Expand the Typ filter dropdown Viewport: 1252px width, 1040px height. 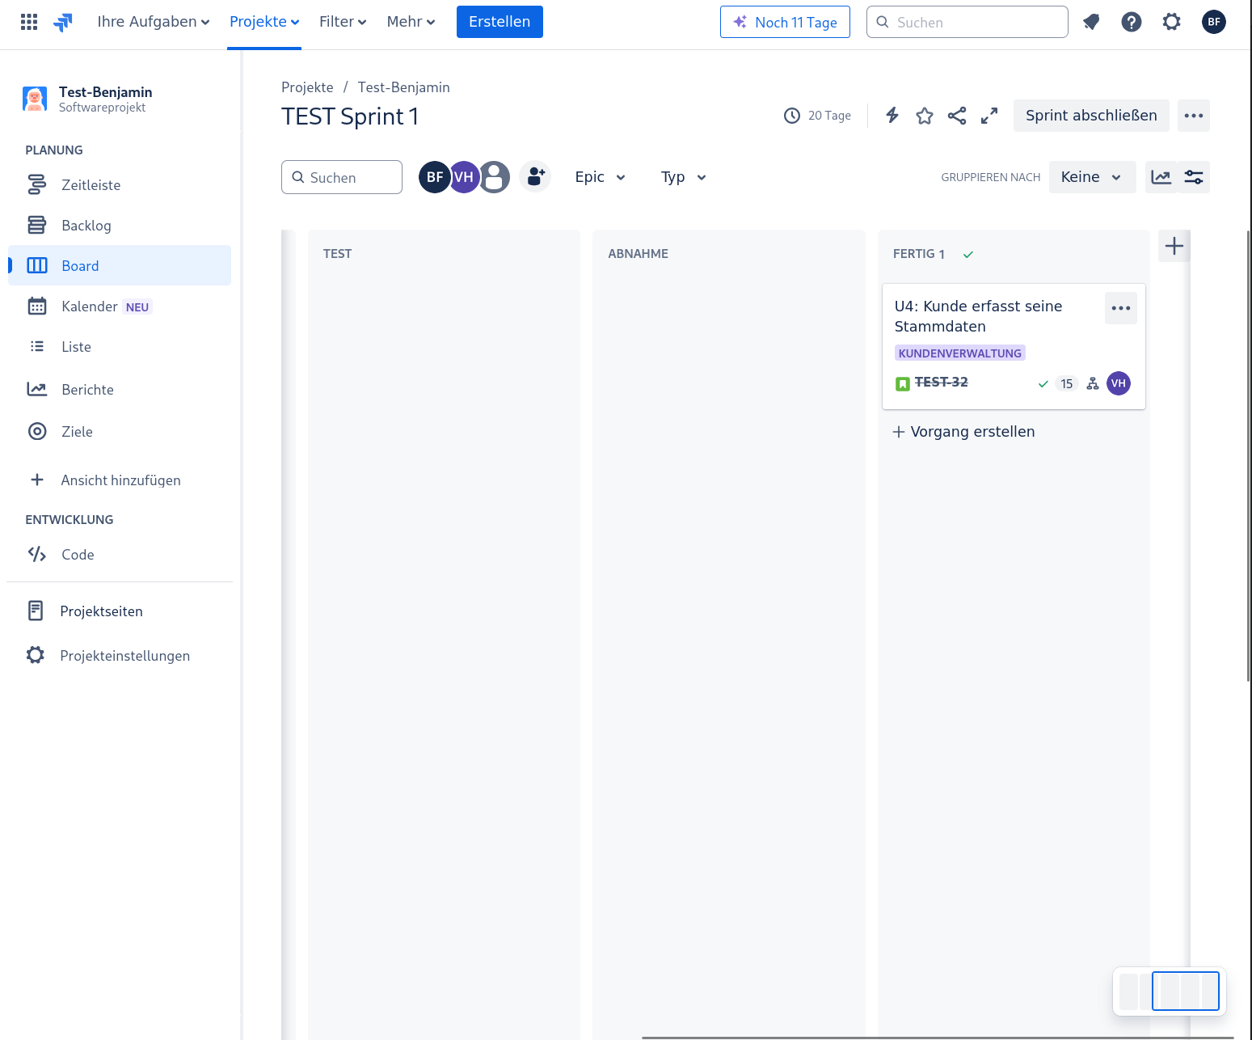tap(683, 177)
